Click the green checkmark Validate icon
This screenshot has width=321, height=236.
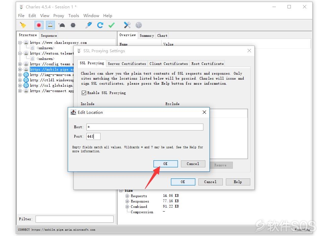112,25
